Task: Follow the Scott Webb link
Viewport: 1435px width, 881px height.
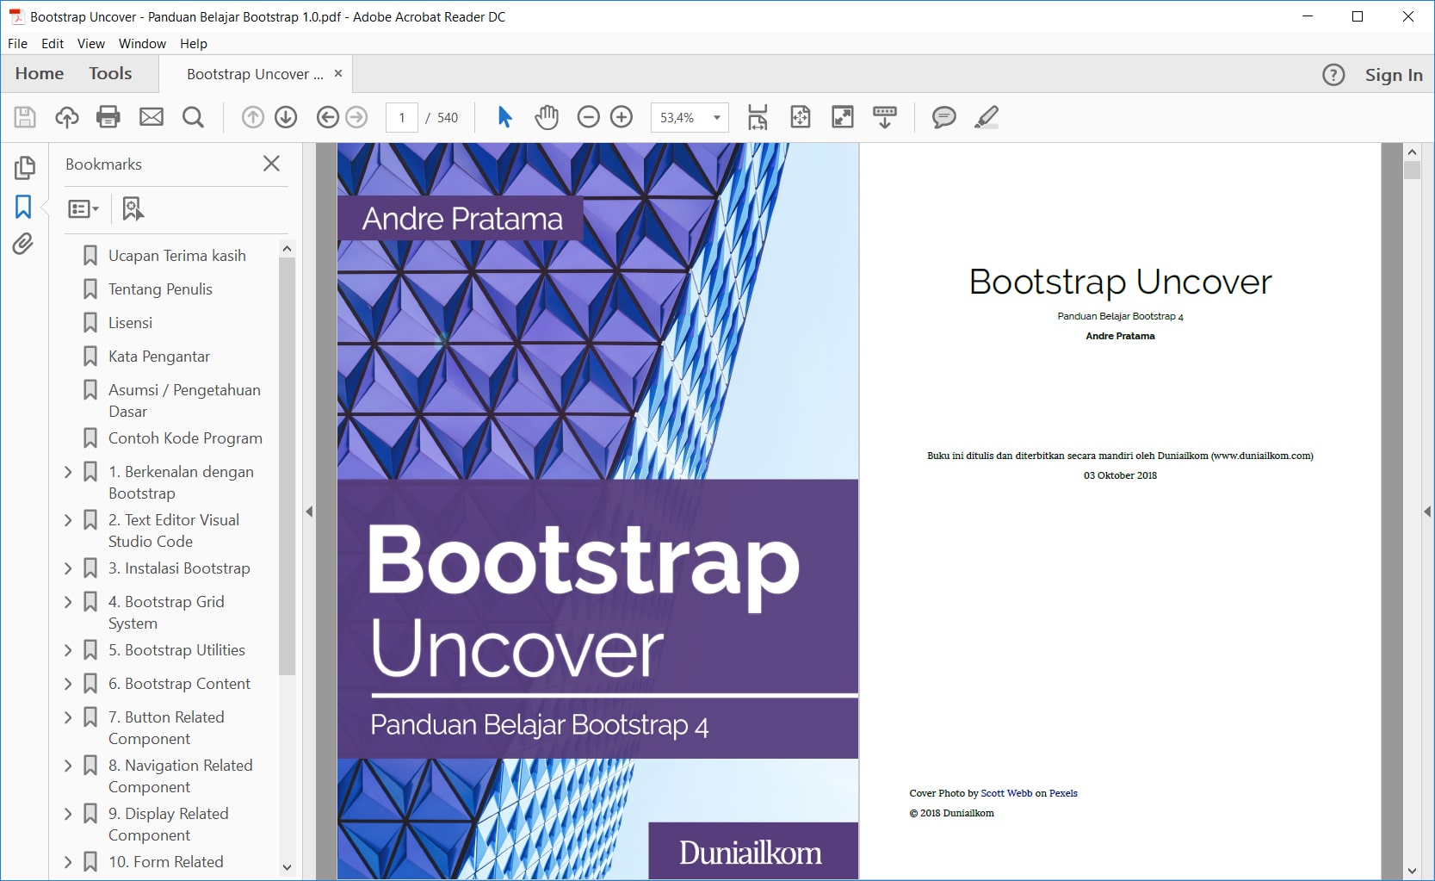Action: click(1006, 793)
